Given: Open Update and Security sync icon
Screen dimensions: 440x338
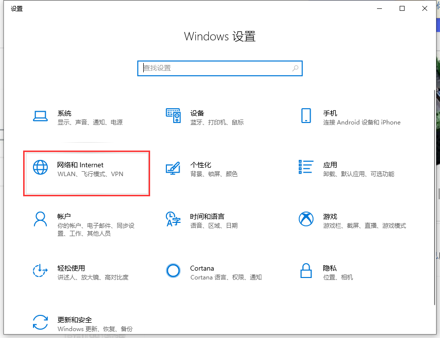Looking at the screenshot, I should pos(40,322).
